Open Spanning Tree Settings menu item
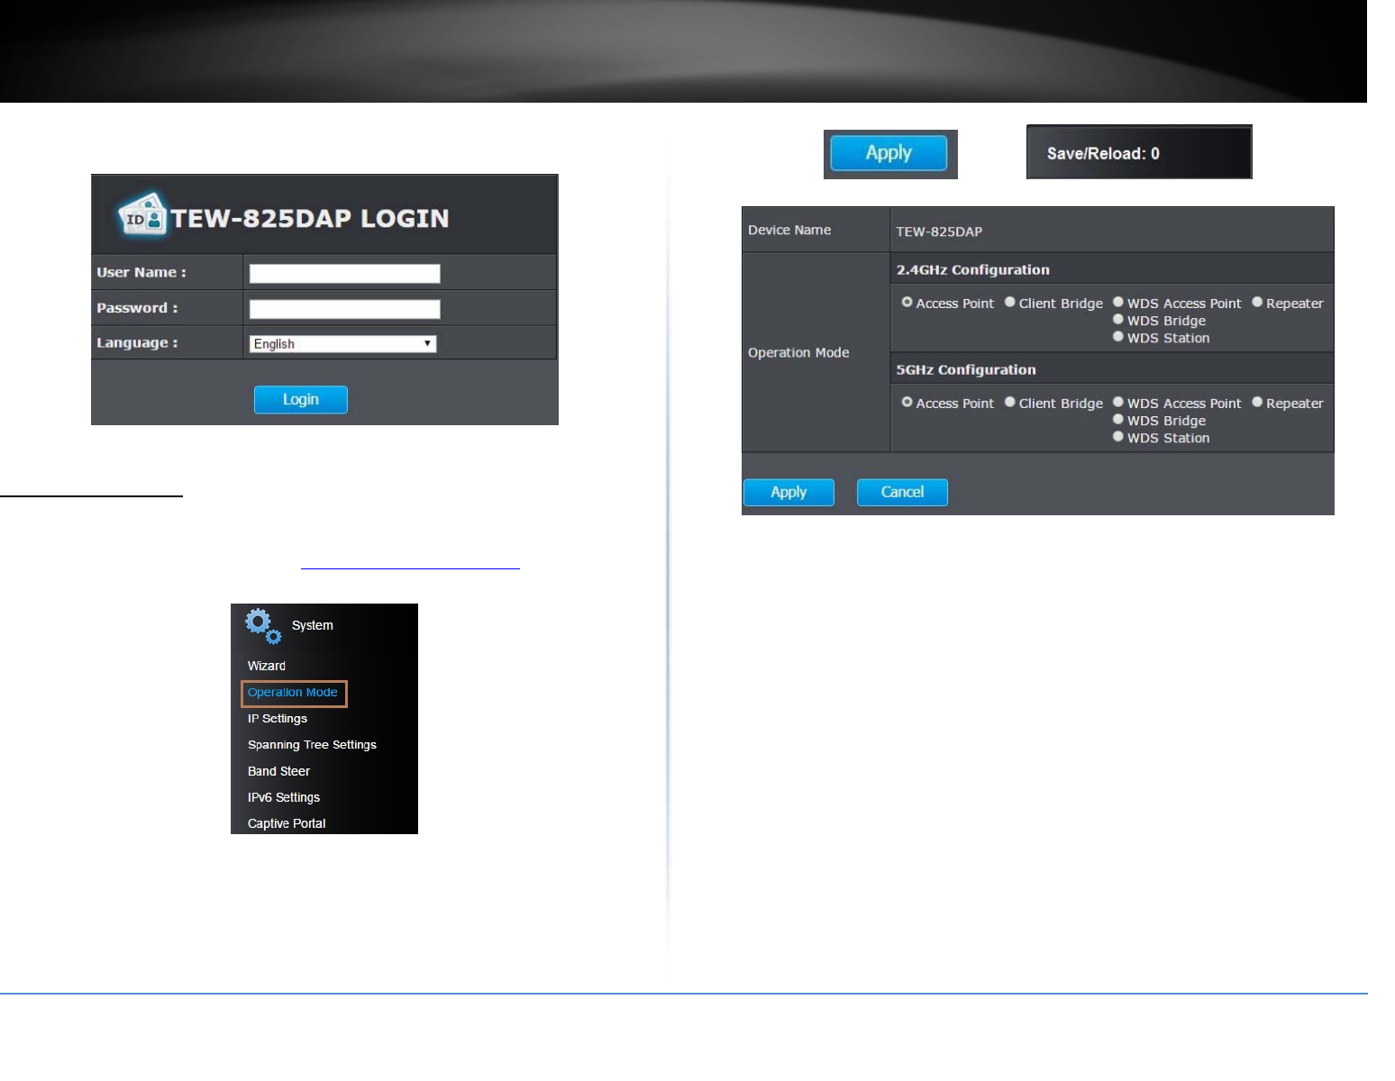 pos(312,745)
